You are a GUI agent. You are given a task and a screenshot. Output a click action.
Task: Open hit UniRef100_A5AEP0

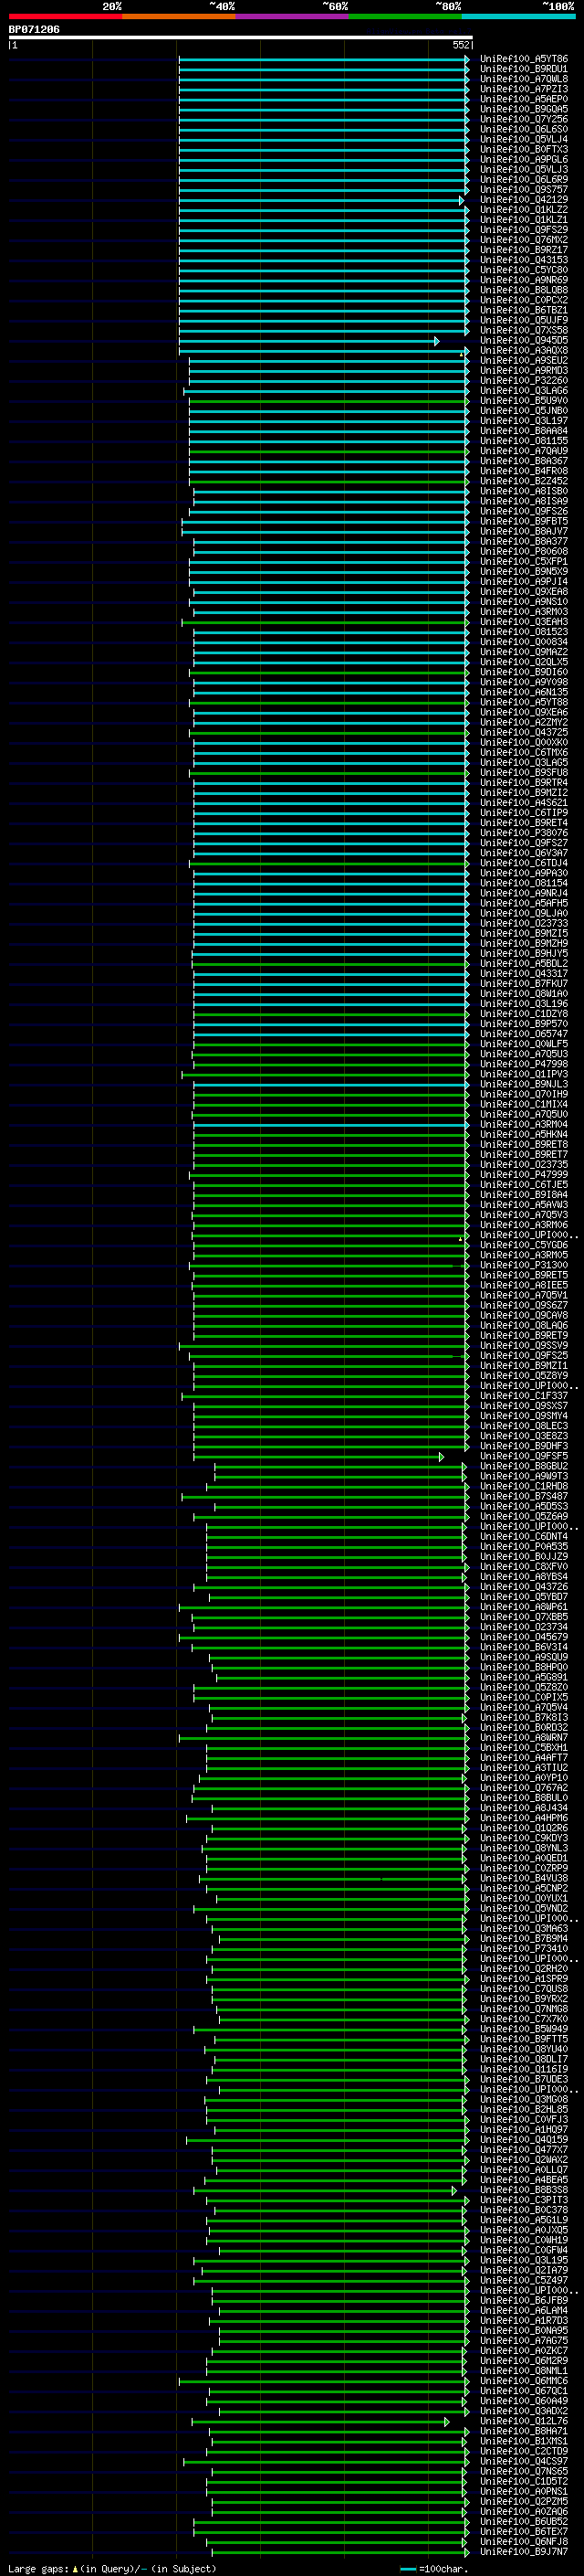pos(524,99)
